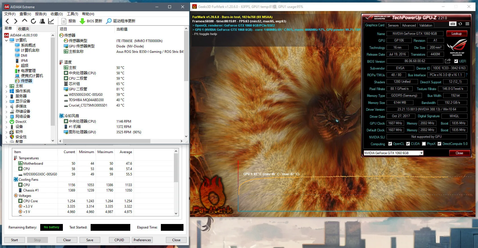The image size is (478, 248).
Task: Click the graph chart icon in AIDA64 toolbar
Action: point(51,21)
